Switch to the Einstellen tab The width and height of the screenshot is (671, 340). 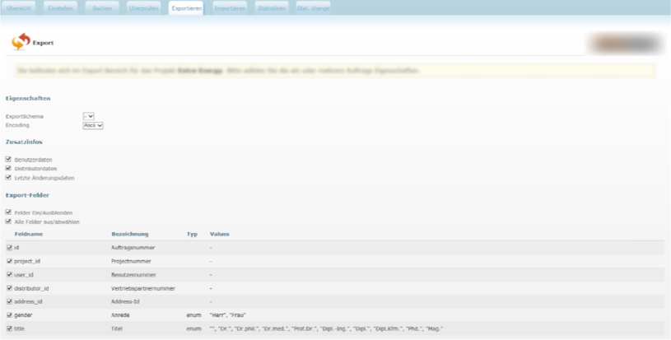click(x=61, y=7)
